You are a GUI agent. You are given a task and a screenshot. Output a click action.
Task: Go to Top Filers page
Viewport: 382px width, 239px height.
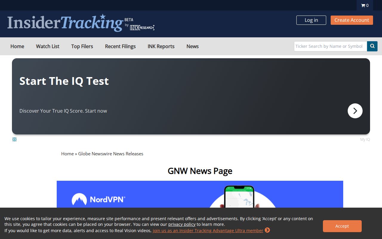point(82,46)
